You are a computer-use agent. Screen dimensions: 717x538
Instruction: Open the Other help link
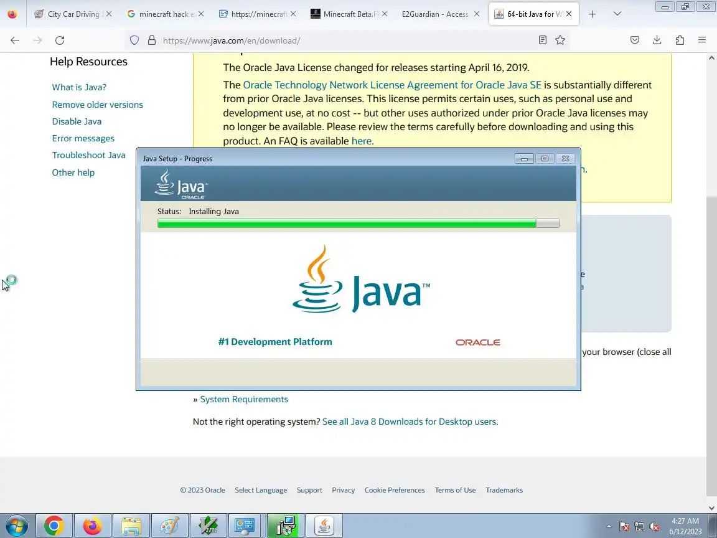pos(73,172)
